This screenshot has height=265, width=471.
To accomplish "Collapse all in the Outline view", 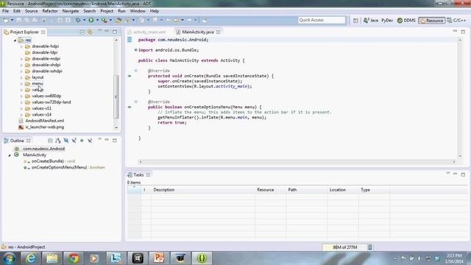I will click(x=50, y=141).
